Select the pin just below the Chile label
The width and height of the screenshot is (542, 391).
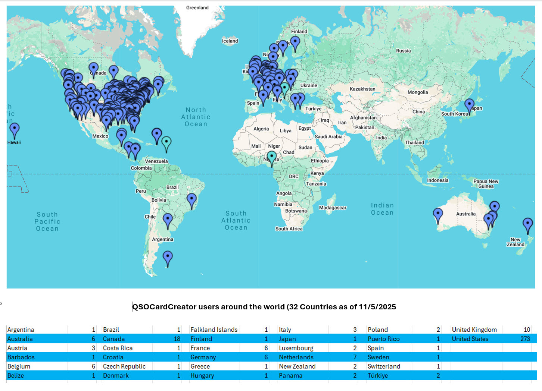[168, 220]
